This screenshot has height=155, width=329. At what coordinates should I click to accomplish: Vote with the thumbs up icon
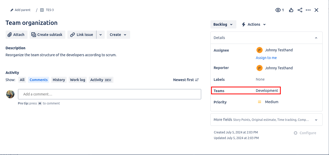(x=291, y=10)
